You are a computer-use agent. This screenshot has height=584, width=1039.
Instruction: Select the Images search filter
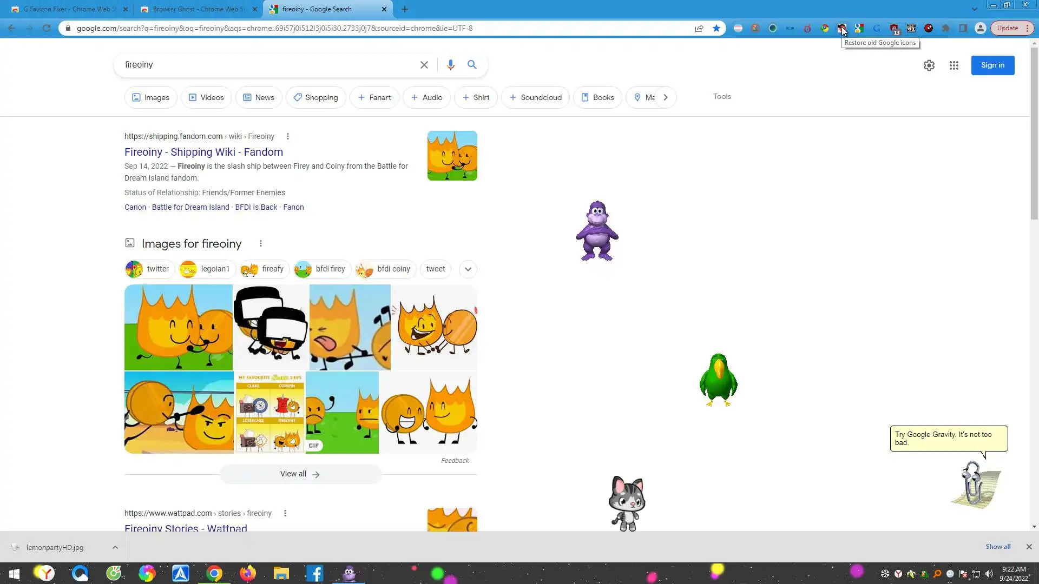(151, 97)
